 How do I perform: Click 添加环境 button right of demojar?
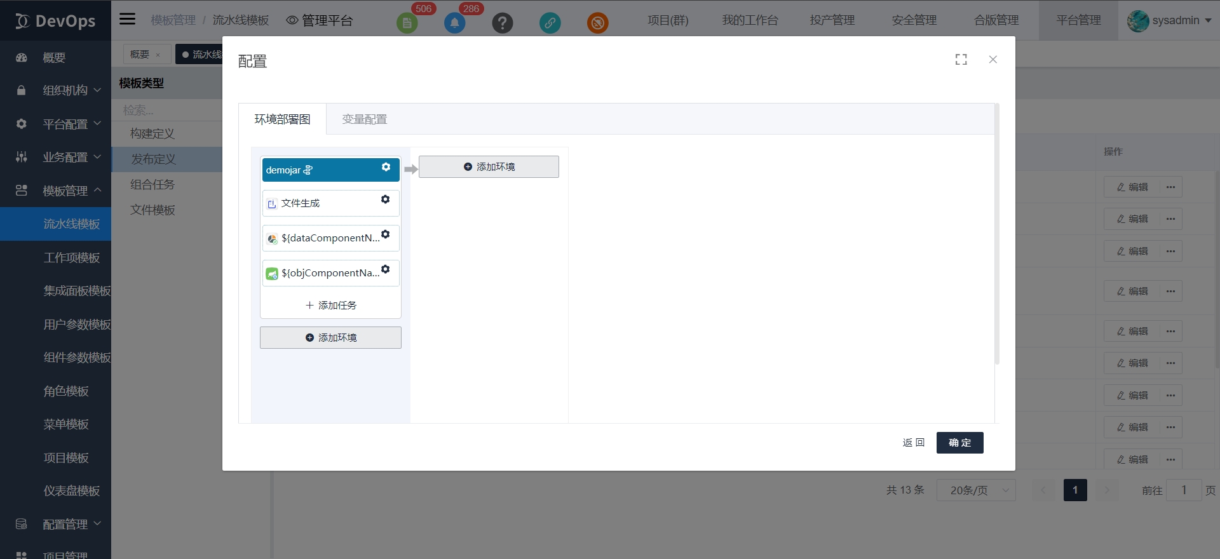point(489,167)
